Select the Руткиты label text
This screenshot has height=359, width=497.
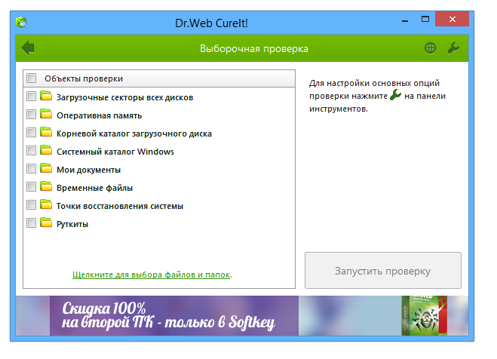tap(72, 224)
